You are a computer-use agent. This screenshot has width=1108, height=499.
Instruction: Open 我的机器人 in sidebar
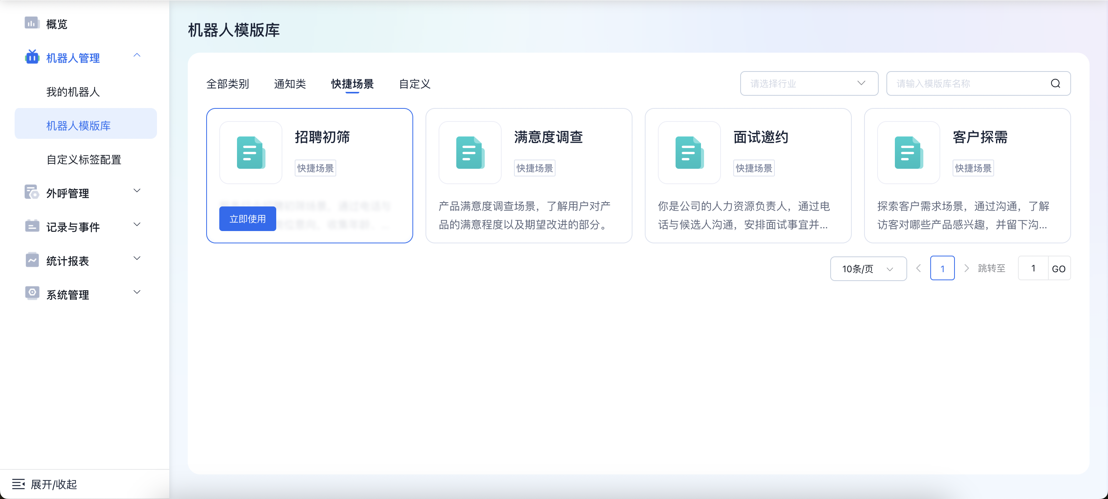tap(73, 92)
